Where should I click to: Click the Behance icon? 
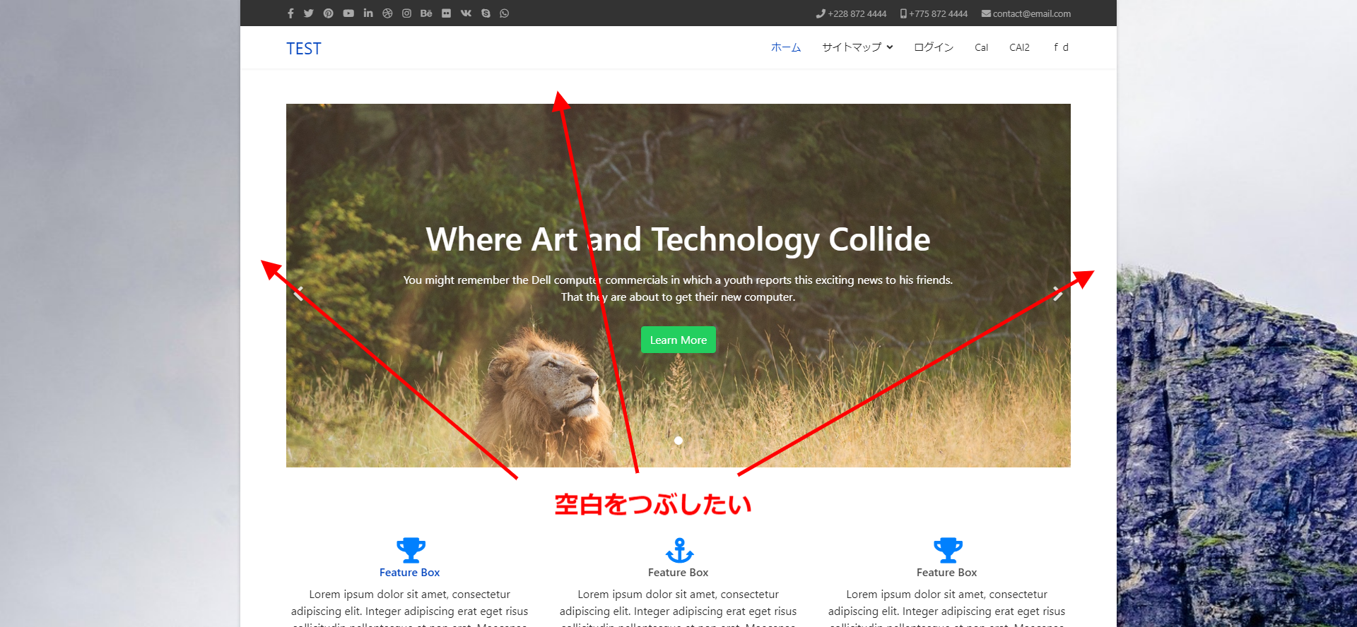[426, 13]
